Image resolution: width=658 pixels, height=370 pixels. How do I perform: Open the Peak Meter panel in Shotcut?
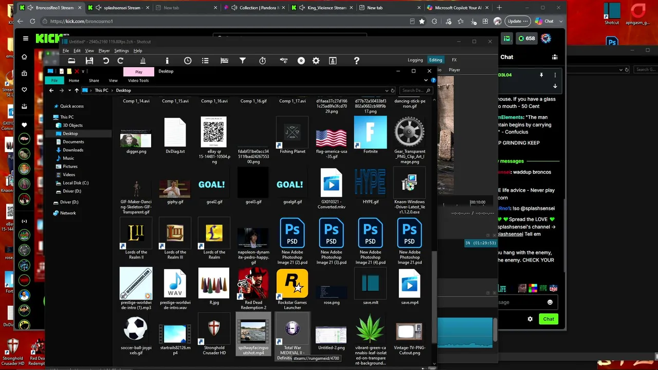pos(143,61)
